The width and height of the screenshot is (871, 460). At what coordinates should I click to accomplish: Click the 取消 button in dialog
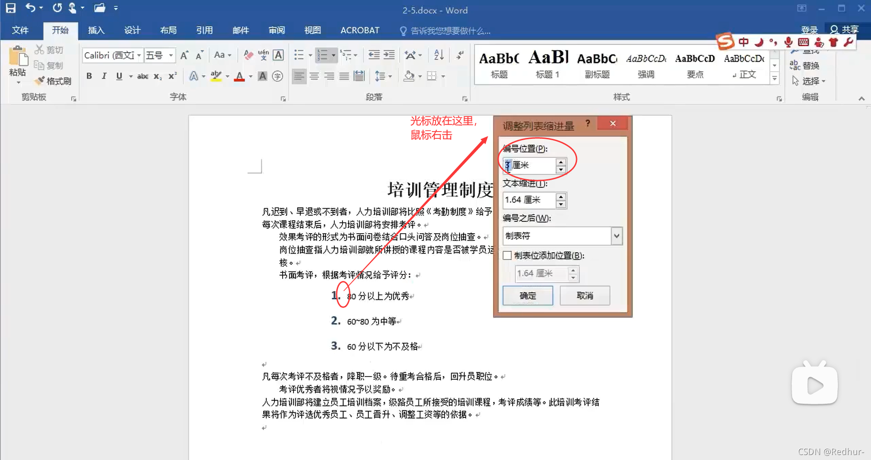click(x=585, y=295)
